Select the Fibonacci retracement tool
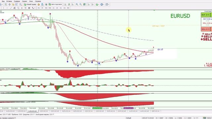 (x=18, y=8)
